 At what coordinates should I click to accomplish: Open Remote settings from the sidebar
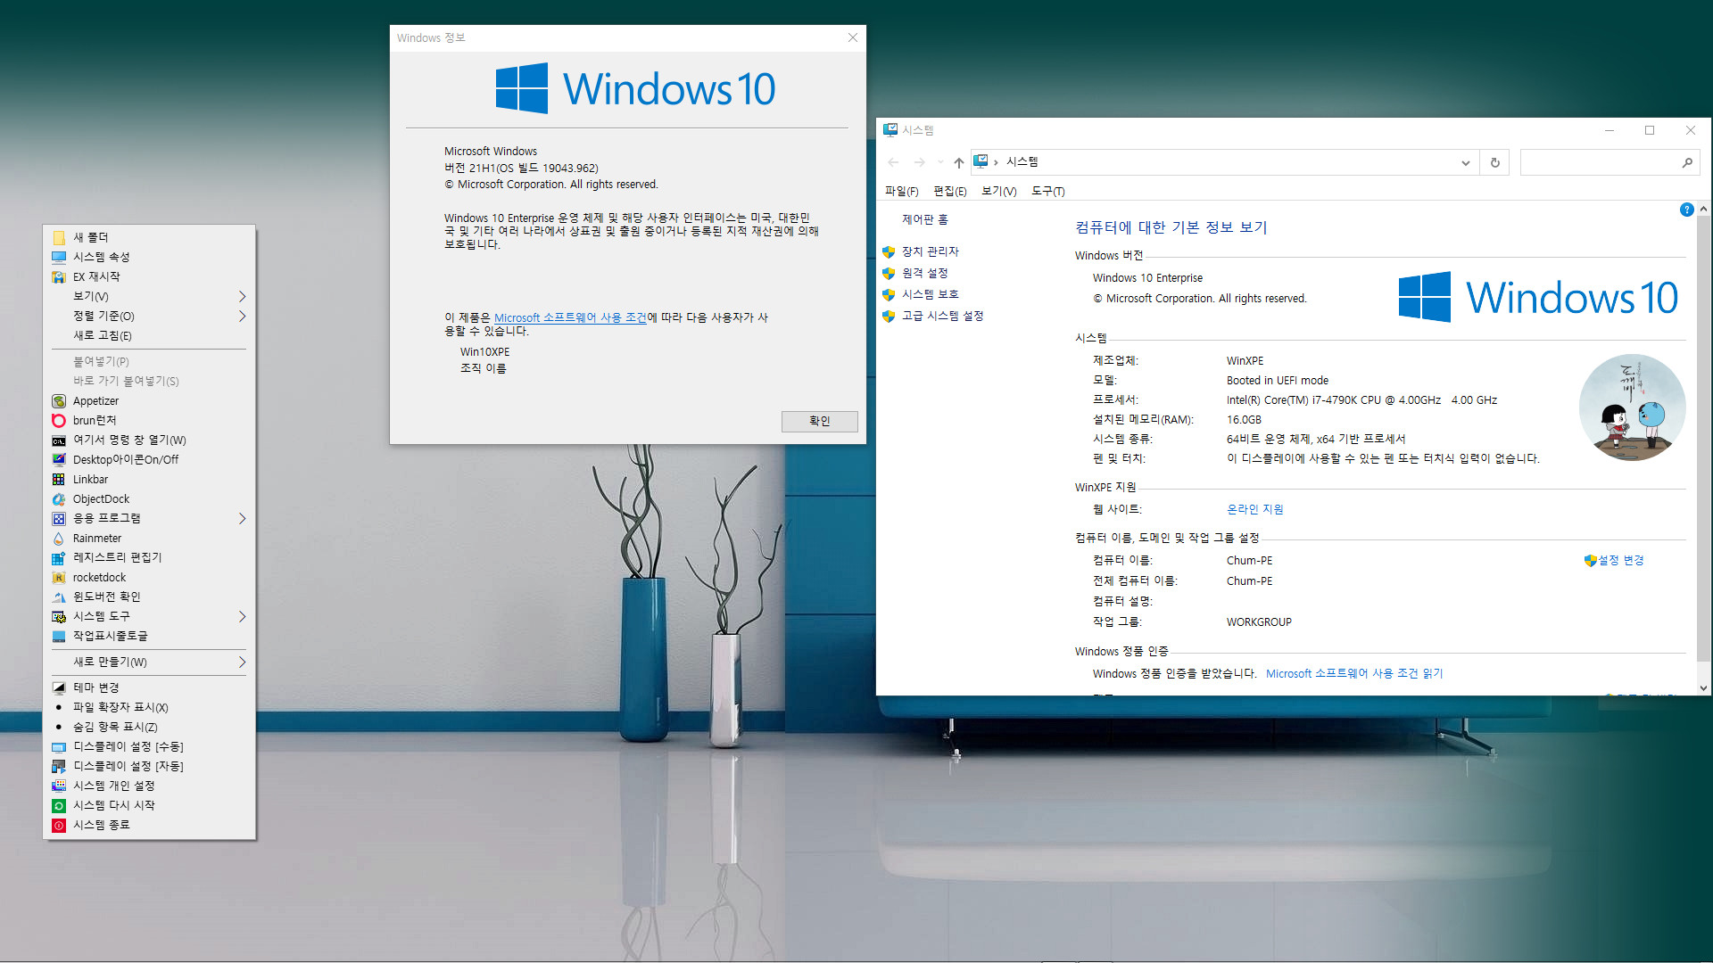tap(924, 273)
